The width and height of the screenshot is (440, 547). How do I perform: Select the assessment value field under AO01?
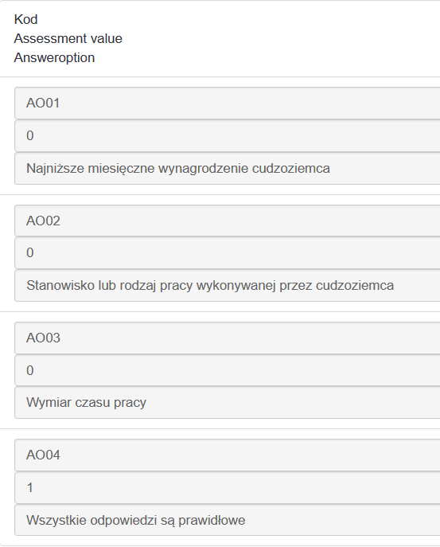click(x=228, y=135)
